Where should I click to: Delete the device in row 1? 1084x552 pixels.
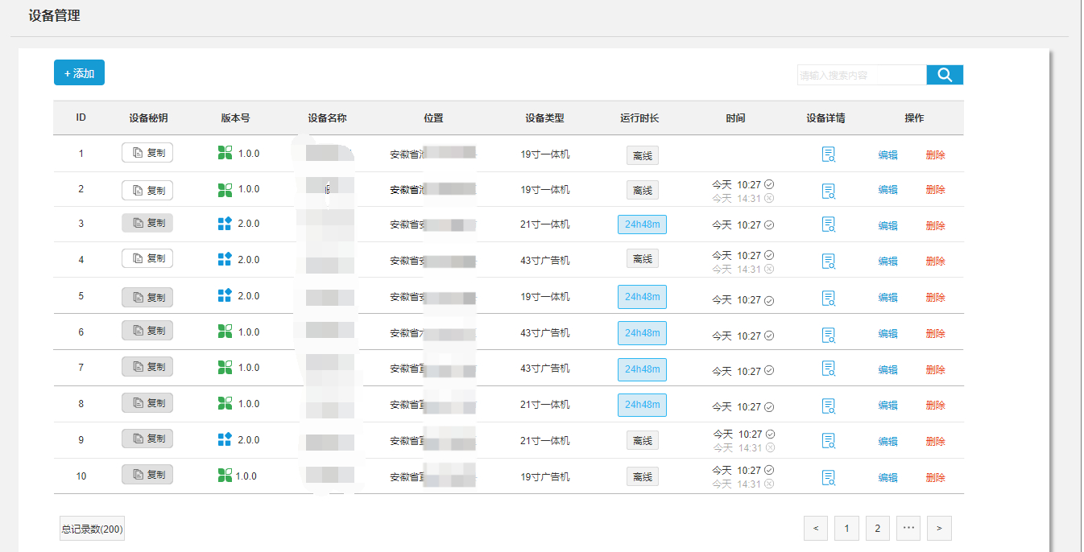click(935, 155)
